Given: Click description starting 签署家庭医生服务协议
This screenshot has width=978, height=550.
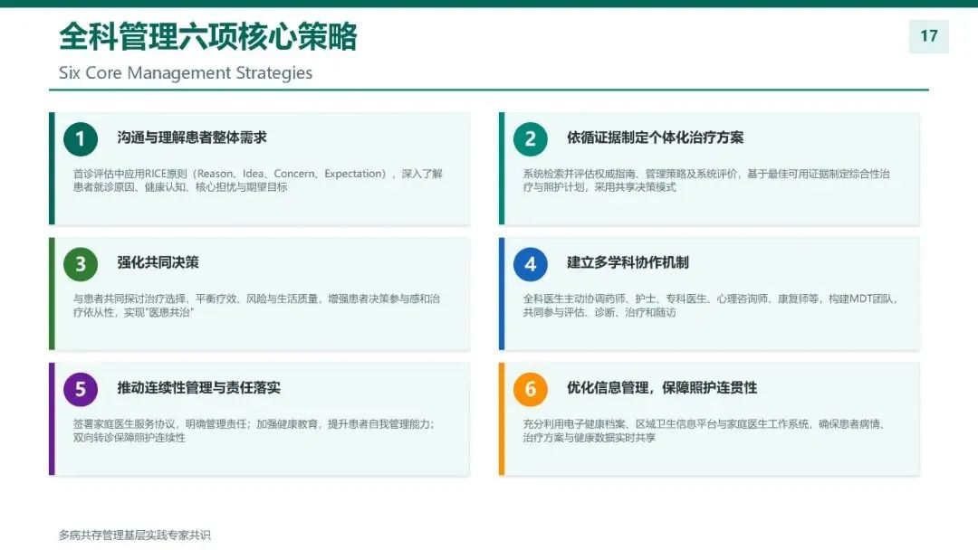Looking at the screenshot, I should click(x=254, y=431).
